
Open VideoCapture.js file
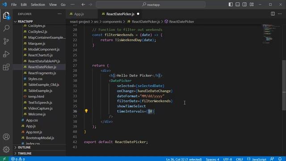pyautogui.click(x=40, y=108)
